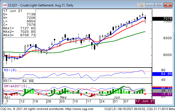Click the chain link icon in title bar
The height and width of the screenshot is (111, 175).
[x=141, y=5]
